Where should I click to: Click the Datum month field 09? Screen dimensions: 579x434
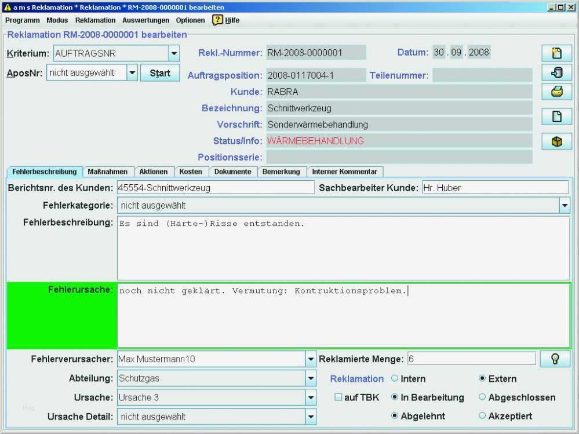pyautogui.click(x=456, y=52)
